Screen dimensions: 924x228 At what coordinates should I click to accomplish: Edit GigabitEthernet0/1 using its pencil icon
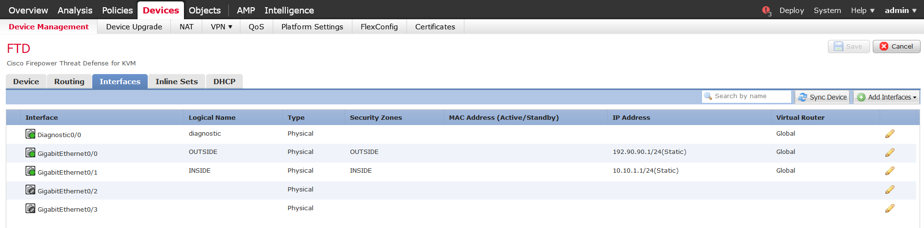(x=890, y=171)
